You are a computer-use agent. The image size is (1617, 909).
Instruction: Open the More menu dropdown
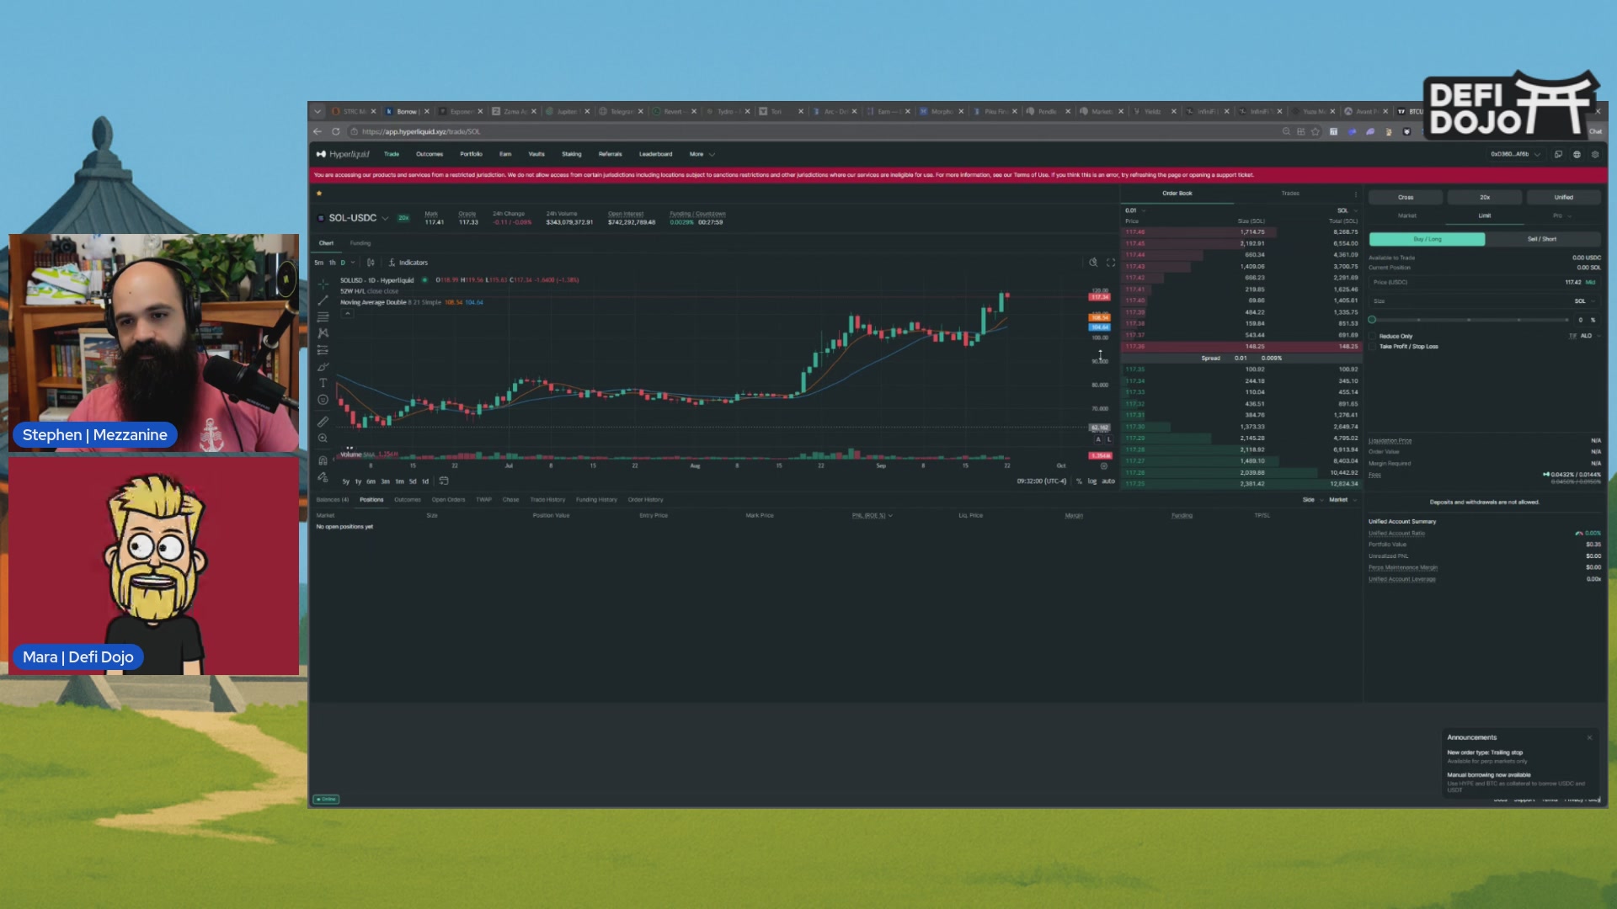tap(702, 154)
